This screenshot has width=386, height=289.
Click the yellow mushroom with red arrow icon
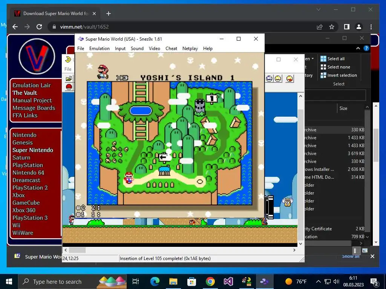pyautogui.click(x=290, y=79)
